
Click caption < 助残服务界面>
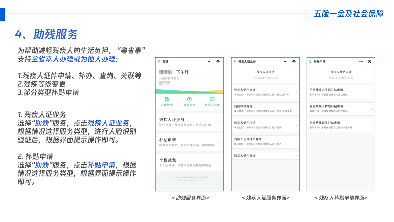(190, 198)
